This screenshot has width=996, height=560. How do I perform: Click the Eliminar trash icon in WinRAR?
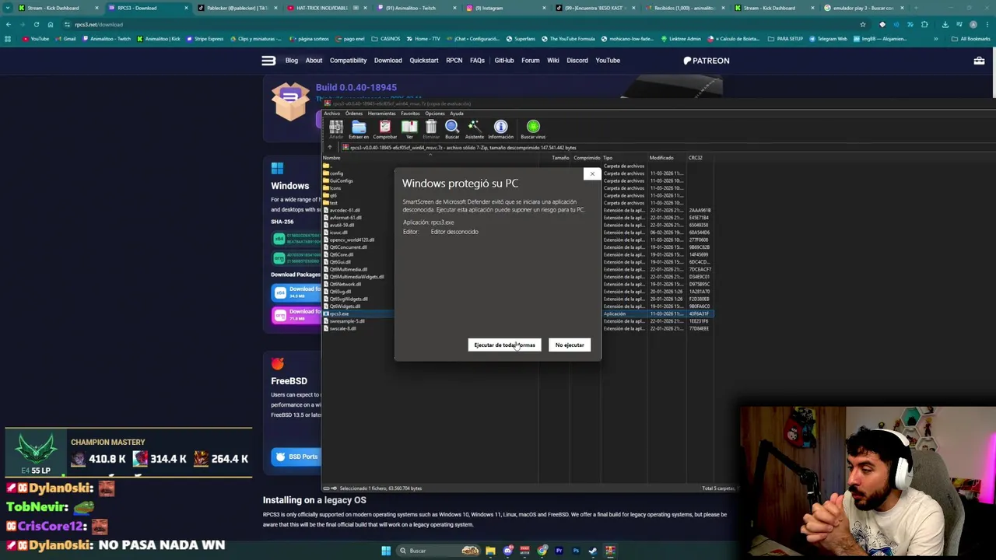[x=430, y=128]
